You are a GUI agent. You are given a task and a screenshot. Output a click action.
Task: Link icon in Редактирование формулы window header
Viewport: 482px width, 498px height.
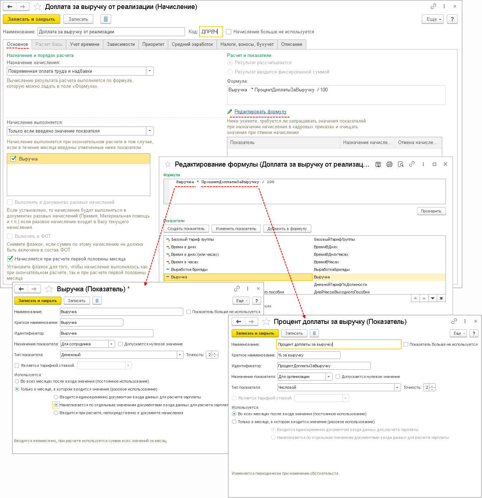412,164
